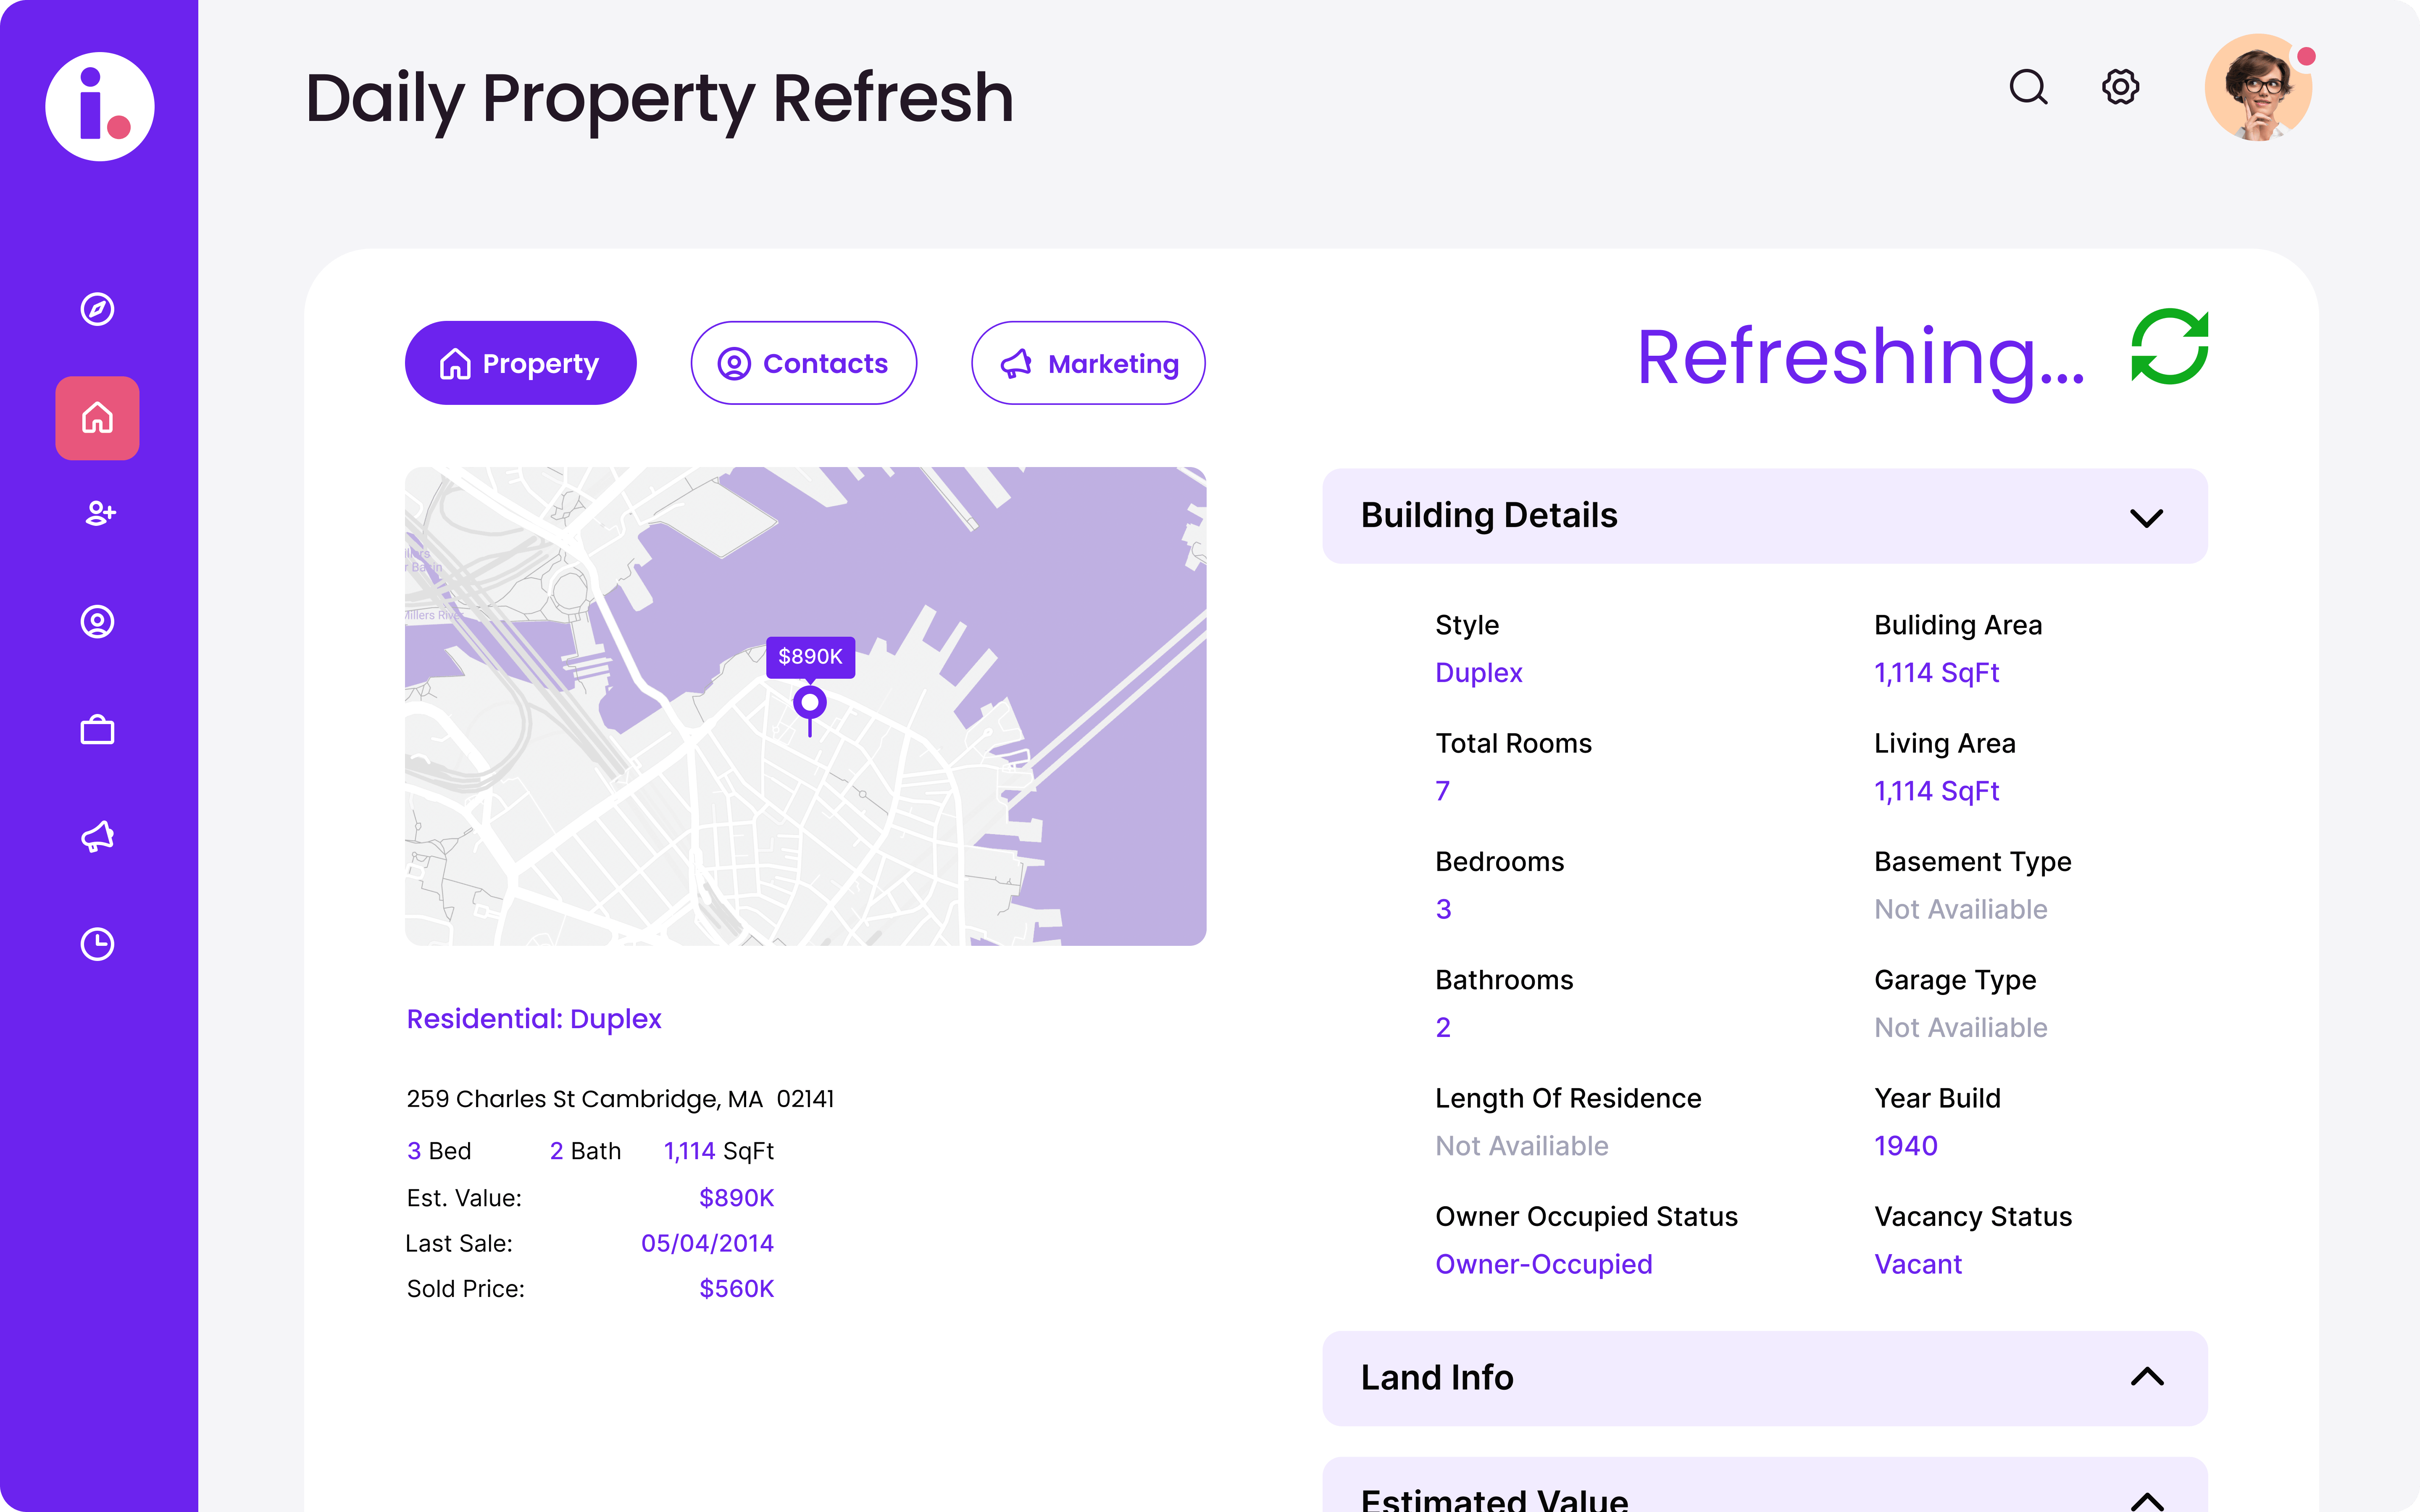The width and height of the screenshot is (2420, 1512).
Task: Click the clock history sidebar icon
Action: [97, 944]
